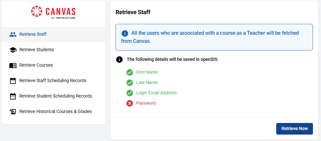Click calendar icon beside Staff Scheduling Records
Viewport: 321px width, 141px height.
(13, 81)
